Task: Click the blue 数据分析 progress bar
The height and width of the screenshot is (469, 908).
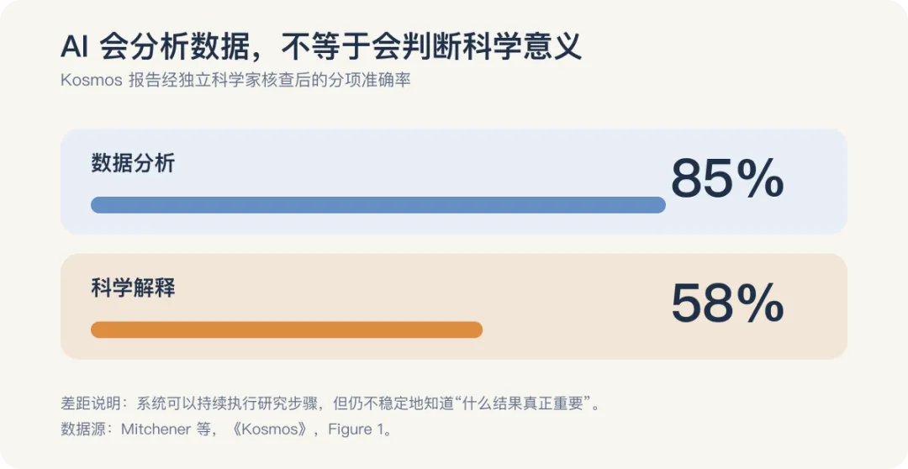Action: point(378,205)
